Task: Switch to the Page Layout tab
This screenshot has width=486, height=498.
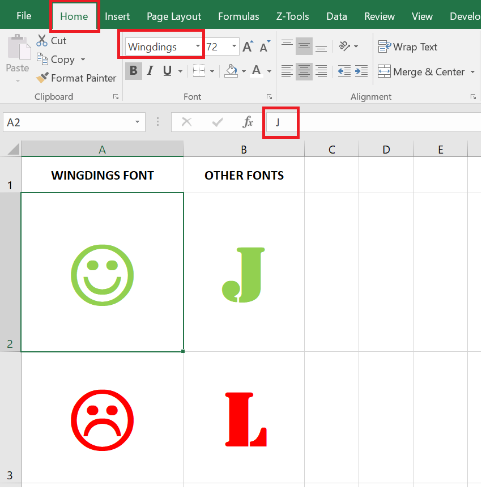Action: 174,16
